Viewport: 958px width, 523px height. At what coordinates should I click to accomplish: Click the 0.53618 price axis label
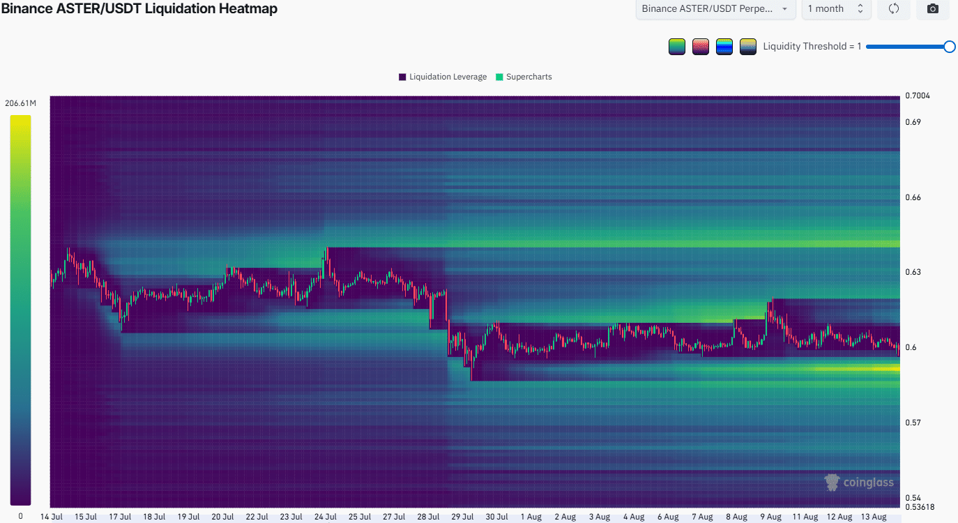920,507
